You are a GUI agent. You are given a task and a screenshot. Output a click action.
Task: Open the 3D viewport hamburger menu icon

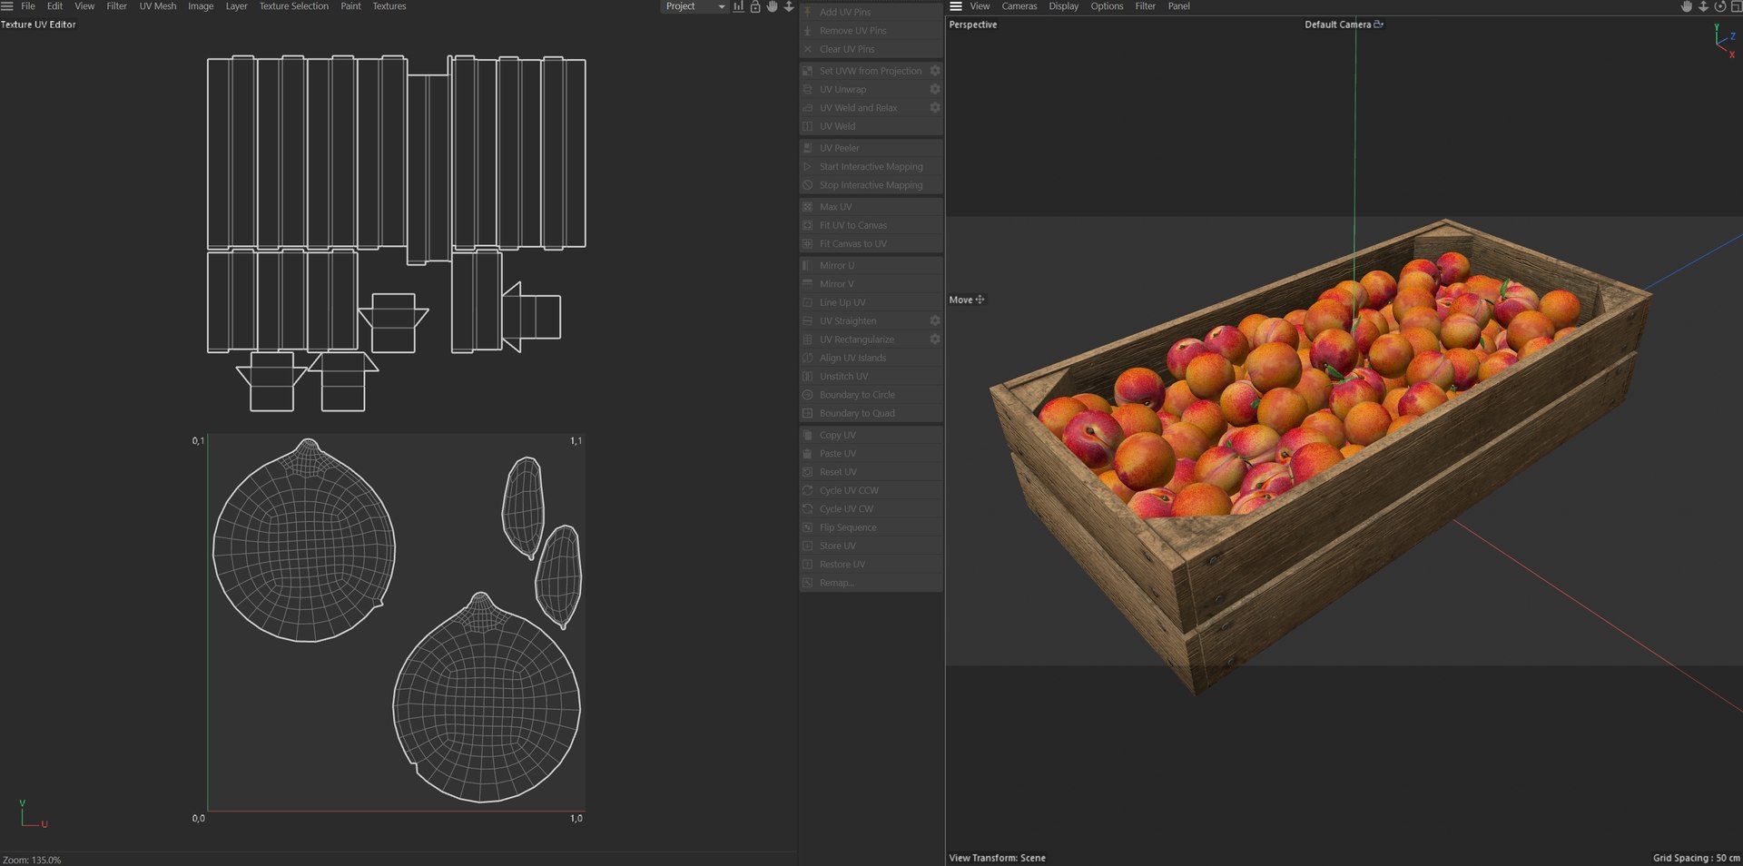coord(956,6)
